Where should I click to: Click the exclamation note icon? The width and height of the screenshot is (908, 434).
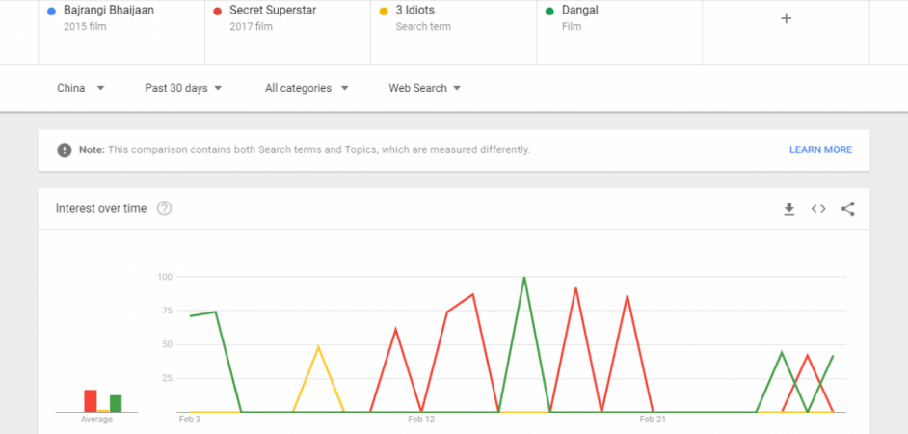tap(65, 150)
